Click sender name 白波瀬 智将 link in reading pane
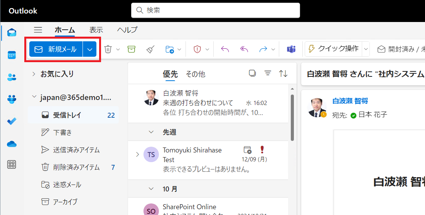 (350, 101)
